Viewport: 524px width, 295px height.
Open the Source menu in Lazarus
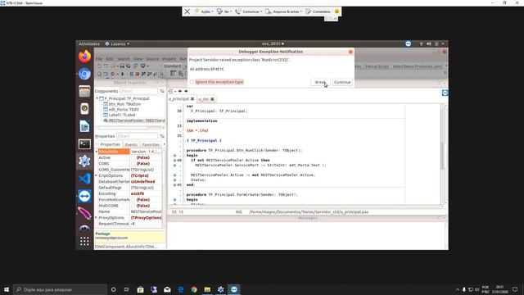click(152, 59)
